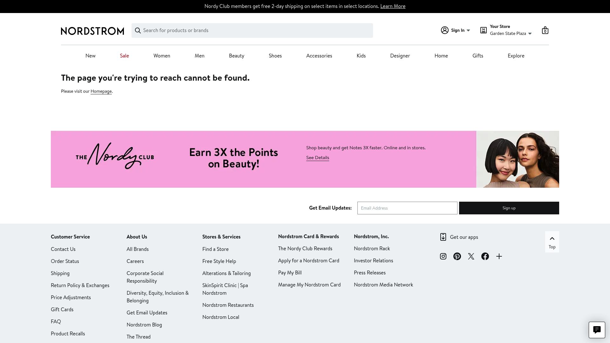Open Nordstrom Rack link
This screenshot has height=343, width=610.
[x=372, y=249]
